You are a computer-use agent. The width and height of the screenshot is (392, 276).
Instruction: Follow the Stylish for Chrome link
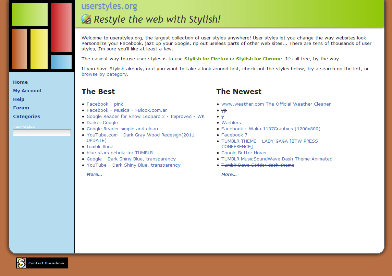259,59
